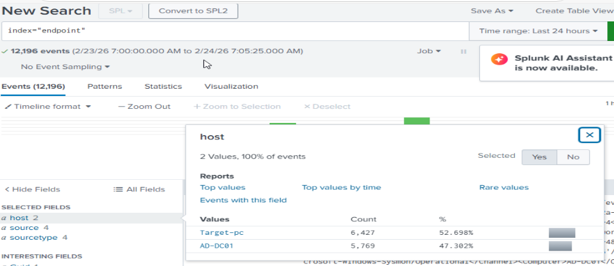
Task: Click Events with this field link
Action: click(243, 201)
